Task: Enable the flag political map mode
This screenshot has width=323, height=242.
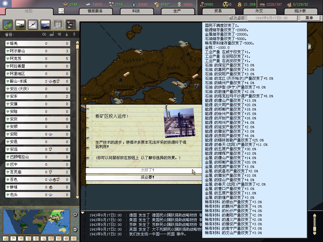Action: 13,239
